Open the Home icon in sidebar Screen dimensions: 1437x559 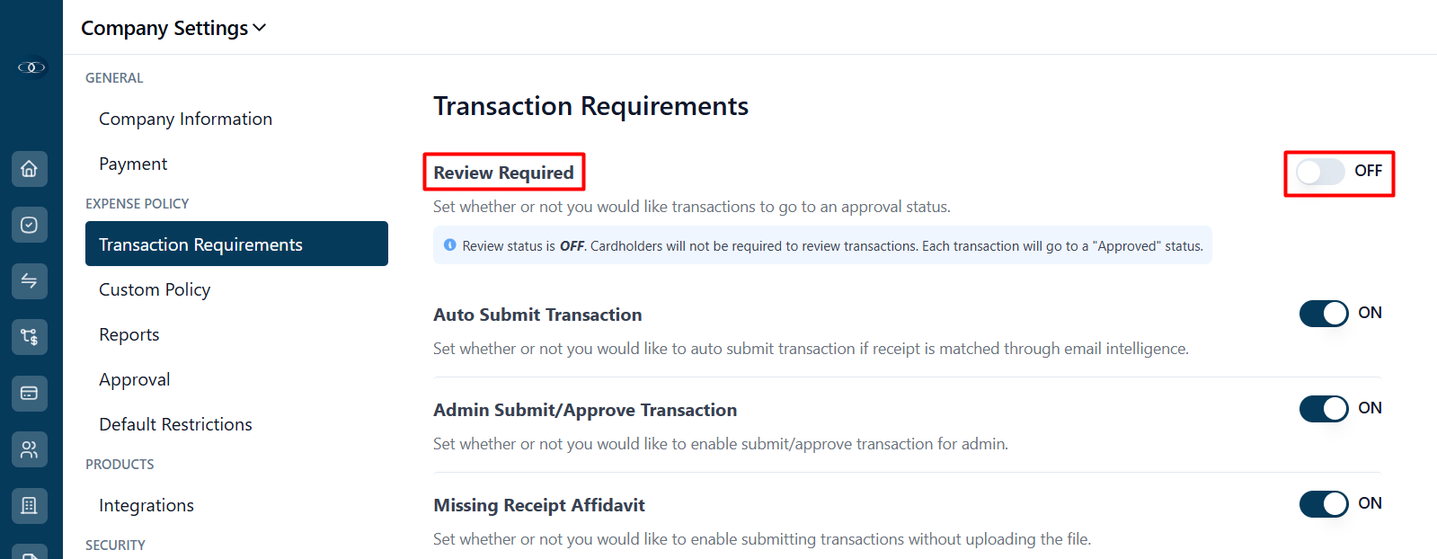[x=30, y=169]
